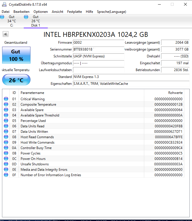The height and width of the screenshot is (221, 192).
Task: Click status orb of Percentage Used row
Action: coord(6,120)
